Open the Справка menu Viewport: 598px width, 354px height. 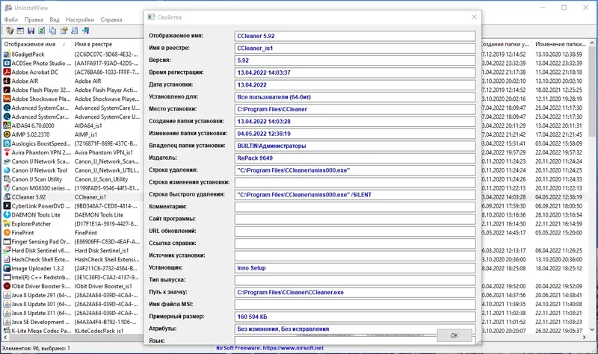tap(111, 19)
